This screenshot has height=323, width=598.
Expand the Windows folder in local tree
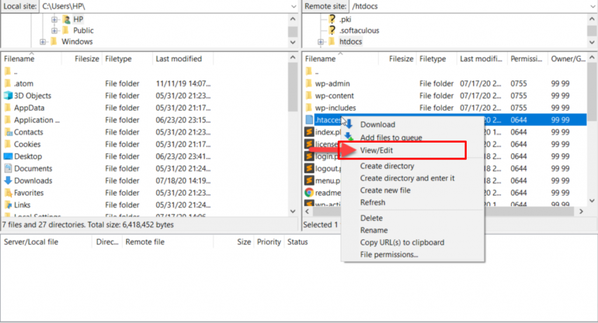tap(43, 41)
